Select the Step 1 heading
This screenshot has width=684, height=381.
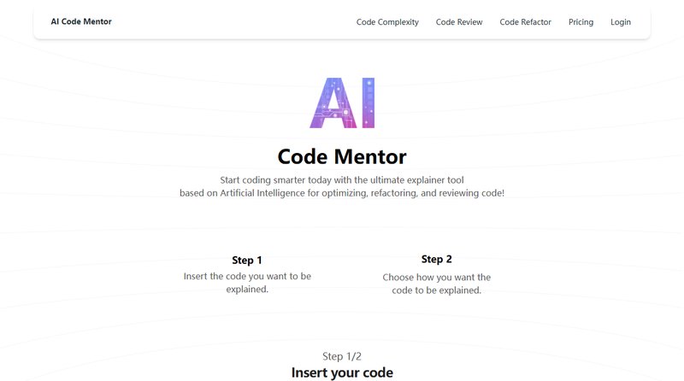point(247,260)
